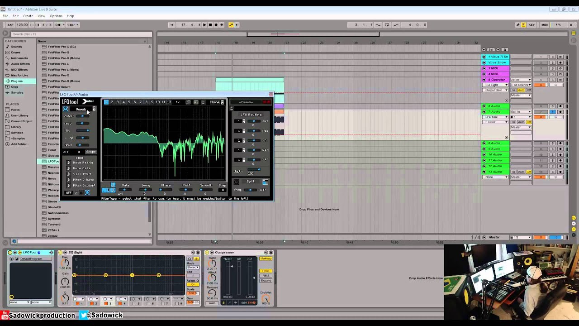Click the Record transport button

[x=216, y=25]
